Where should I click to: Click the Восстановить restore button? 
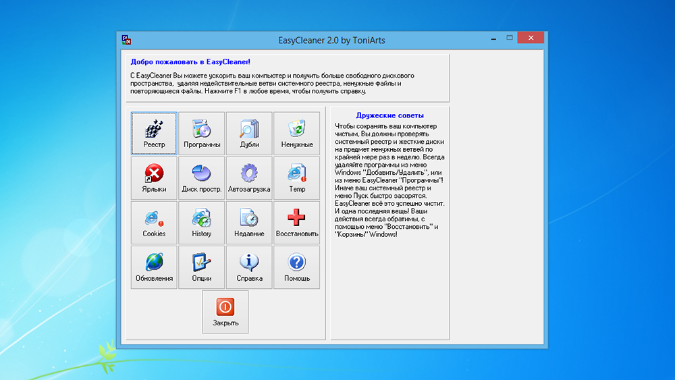point(296,223)
